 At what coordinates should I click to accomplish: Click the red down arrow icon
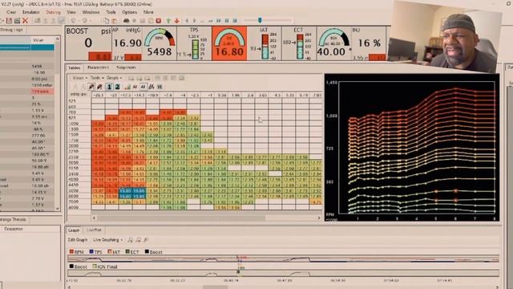176,21
